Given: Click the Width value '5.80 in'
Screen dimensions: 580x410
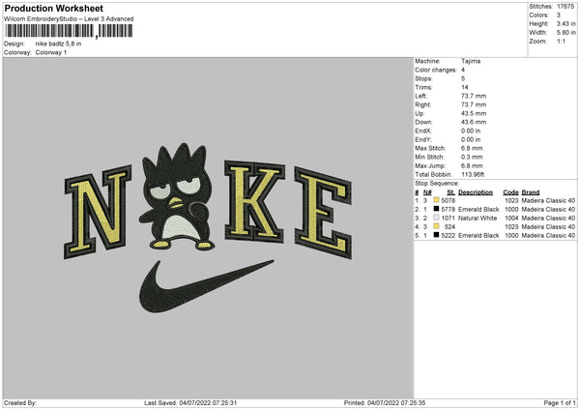Looking at the screenshot, I should pos(565,33).
